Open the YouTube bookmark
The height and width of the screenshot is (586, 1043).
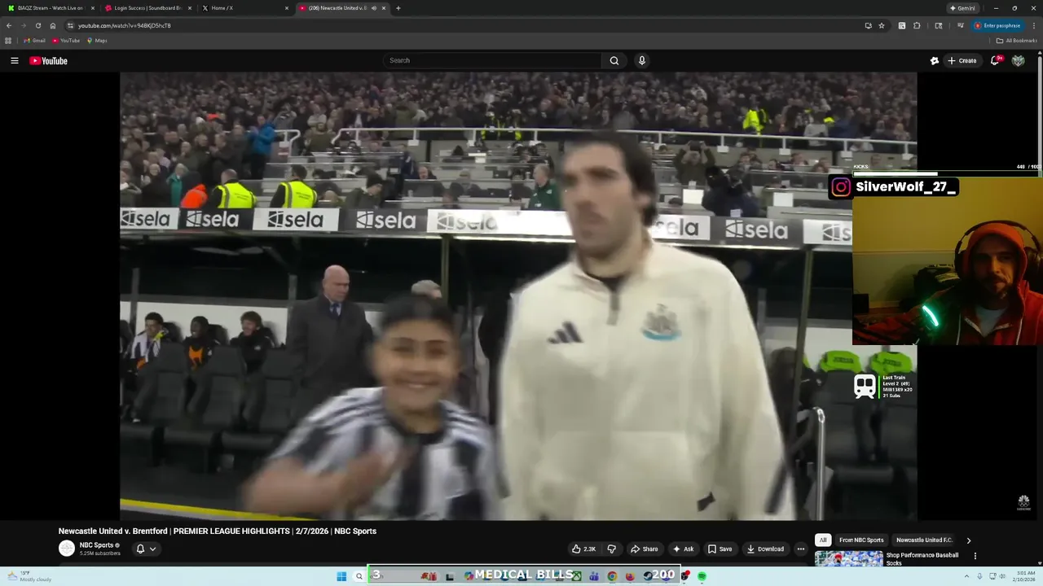click(66, 41)
